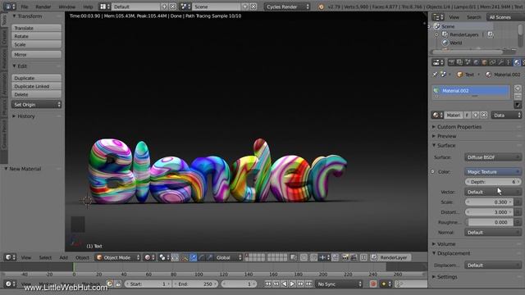Click the Blender logo in info header
525x295 pixels.
click(321, 7)
